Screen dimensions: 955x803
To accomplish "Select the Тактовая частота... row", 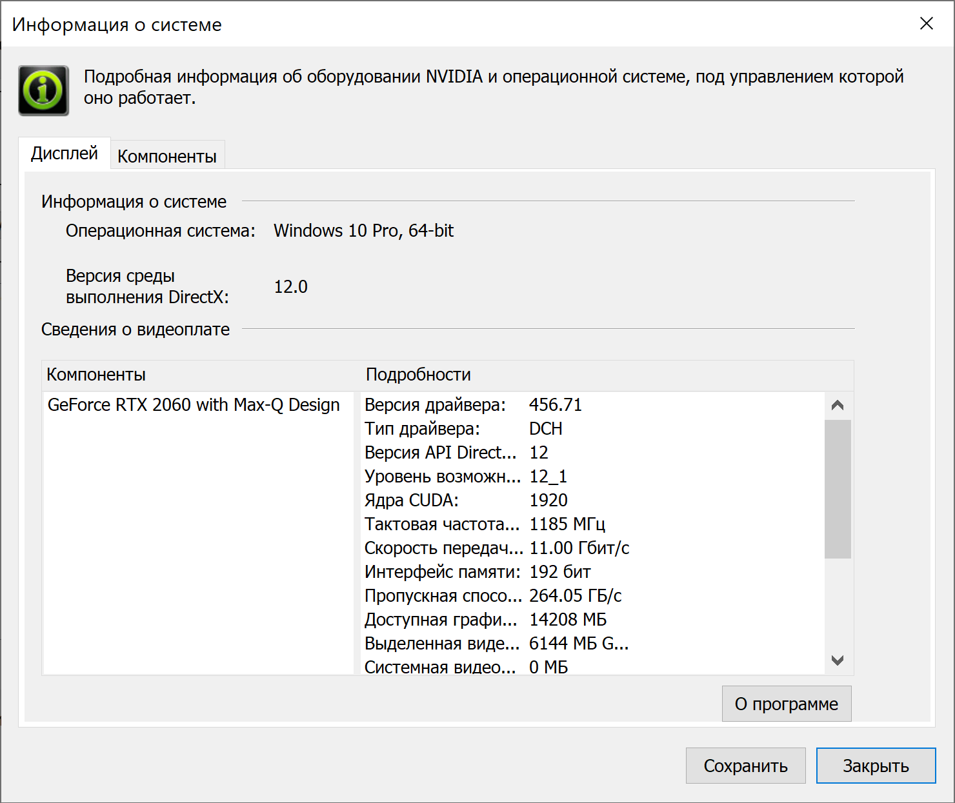I will (592, 524).
